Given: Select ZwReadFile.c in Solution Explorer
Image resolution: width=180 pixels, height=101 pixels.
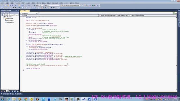Looking at the screenshot, I should 10,20.
